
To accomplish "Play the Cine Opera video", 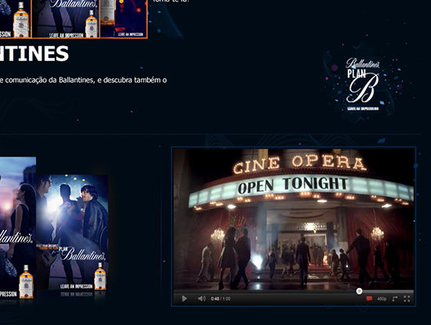I will 184,298.
